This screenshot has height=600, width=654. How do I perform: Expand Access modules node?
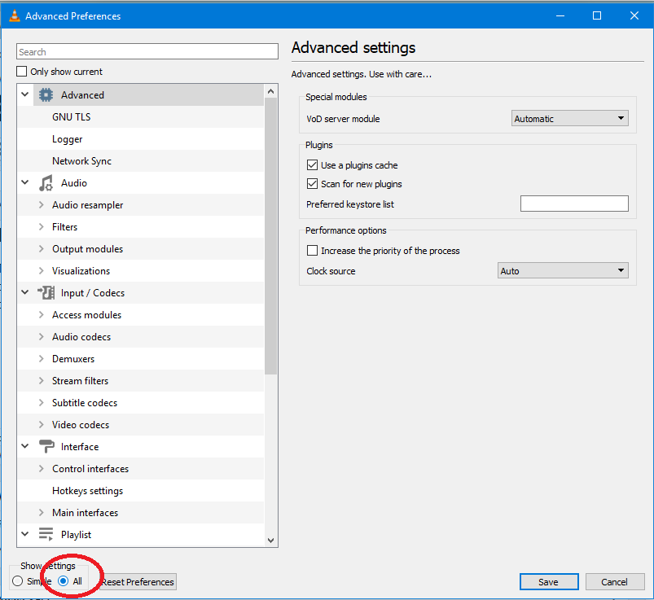click(x=41, y=315)
